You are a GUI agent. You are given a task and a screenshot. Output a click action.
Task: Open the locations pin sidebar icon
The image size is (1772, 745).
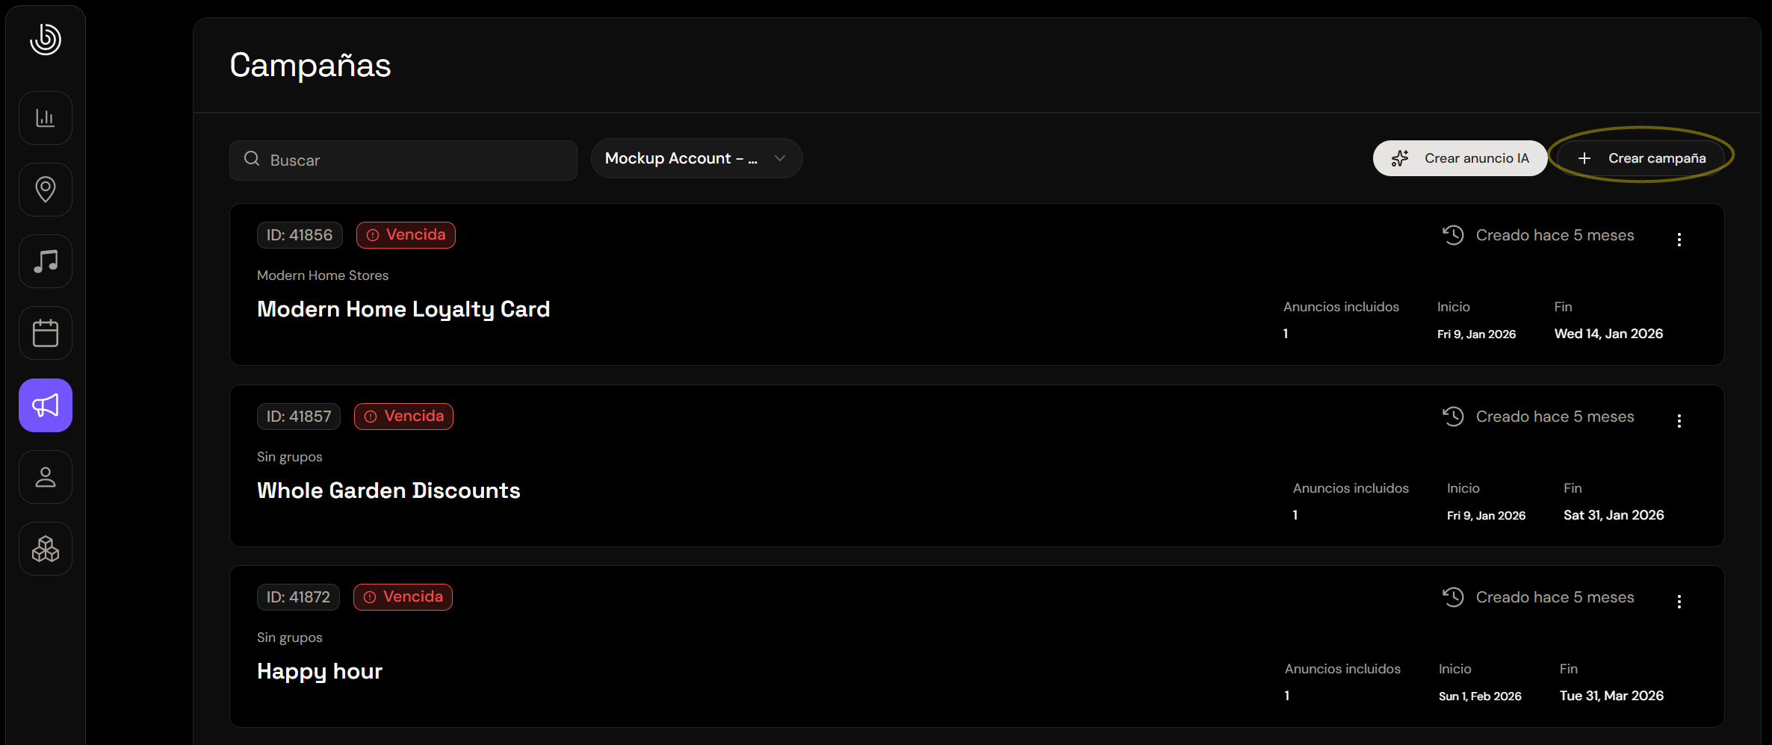pyautogui.click(x=46, y=190)
